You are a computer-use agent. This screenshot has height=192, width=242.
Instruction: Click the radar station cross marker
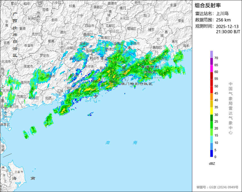(x=96, y=96)
